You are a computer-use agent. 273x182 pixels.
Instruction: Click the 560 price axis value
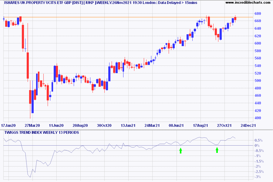[x=258, y=58]
